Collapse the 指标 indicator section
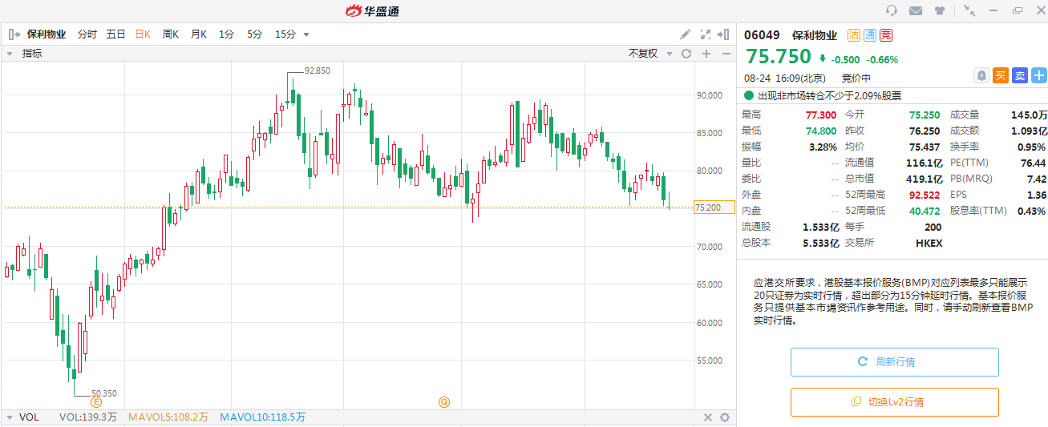Screen dimensions: 1048x427 point(10,54)
